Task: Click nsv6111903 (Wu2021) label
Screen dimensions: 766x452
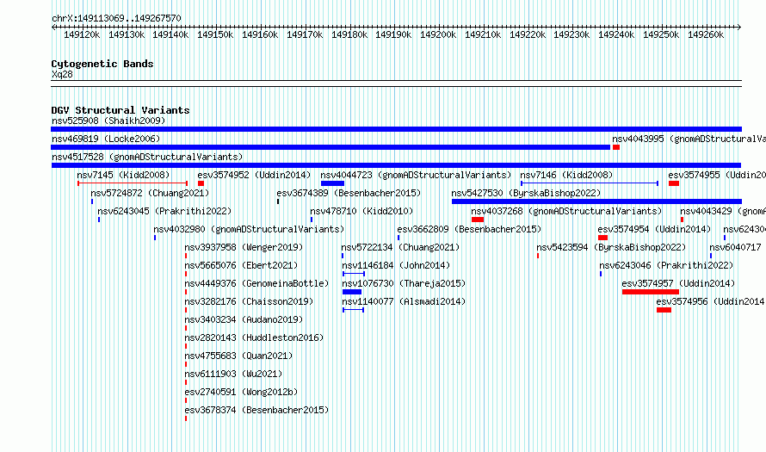Action: click(233, 374)
